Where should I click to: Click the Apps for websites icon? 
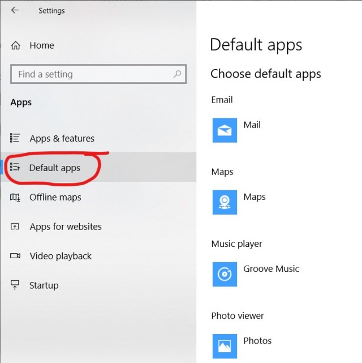tap(15, 227)
